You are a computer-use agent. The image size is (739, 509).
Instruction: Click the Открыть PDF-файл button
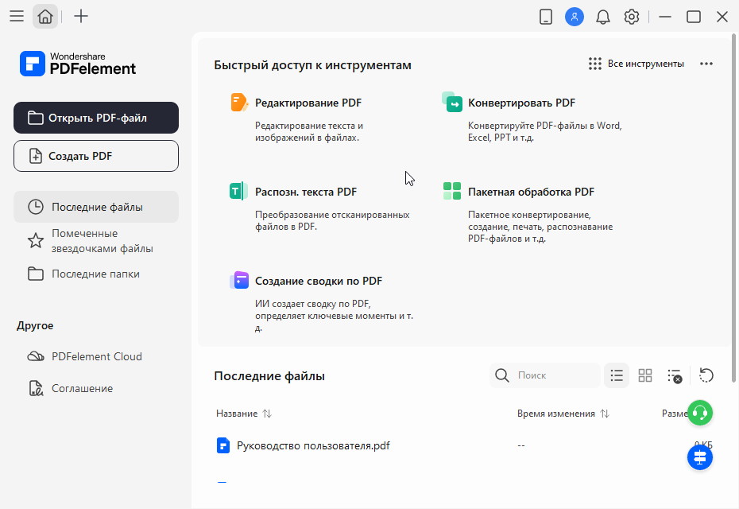point(96,118)
